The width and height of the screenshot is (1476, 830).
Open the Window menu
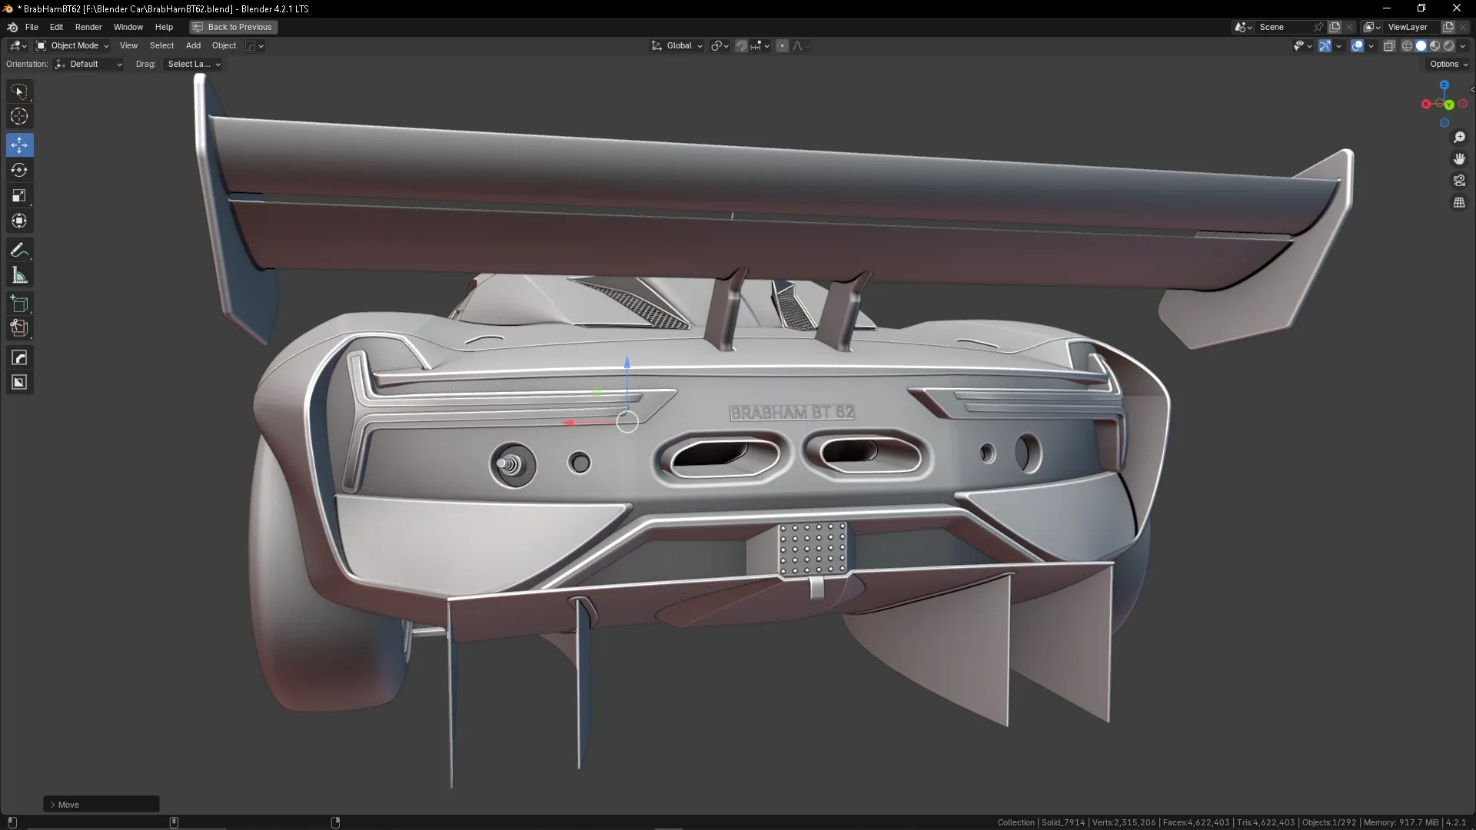click(x=128, y=27)
